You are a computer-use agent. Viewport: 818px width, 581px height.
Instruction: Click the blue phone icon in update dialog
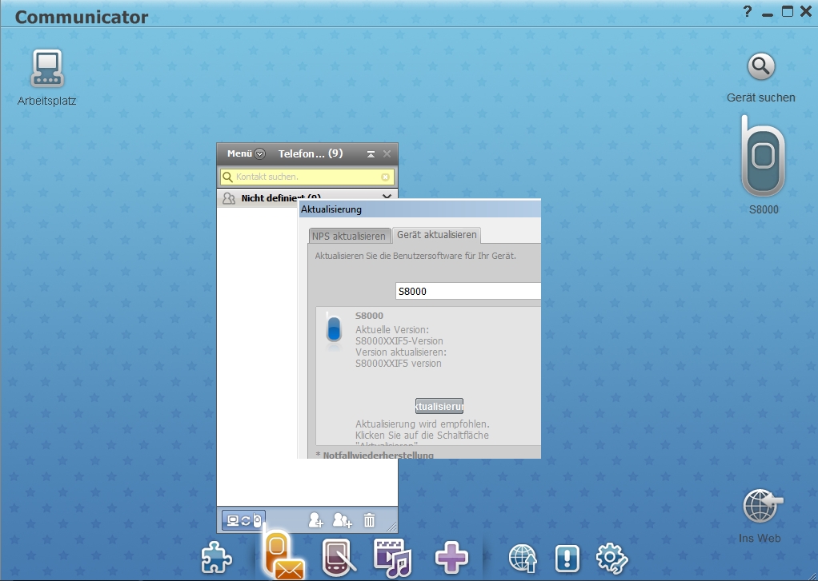(x=334, y=330)
